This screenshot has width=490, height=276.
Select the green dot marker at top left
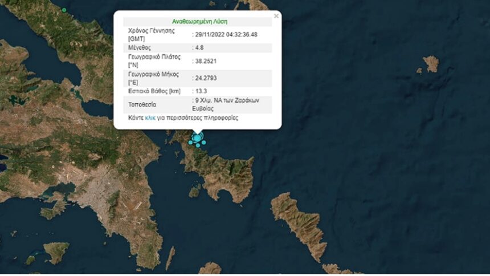coord(64,10)
